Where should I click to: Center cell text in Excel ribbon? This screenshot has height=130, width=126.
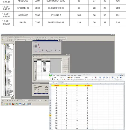click(68, 79)
